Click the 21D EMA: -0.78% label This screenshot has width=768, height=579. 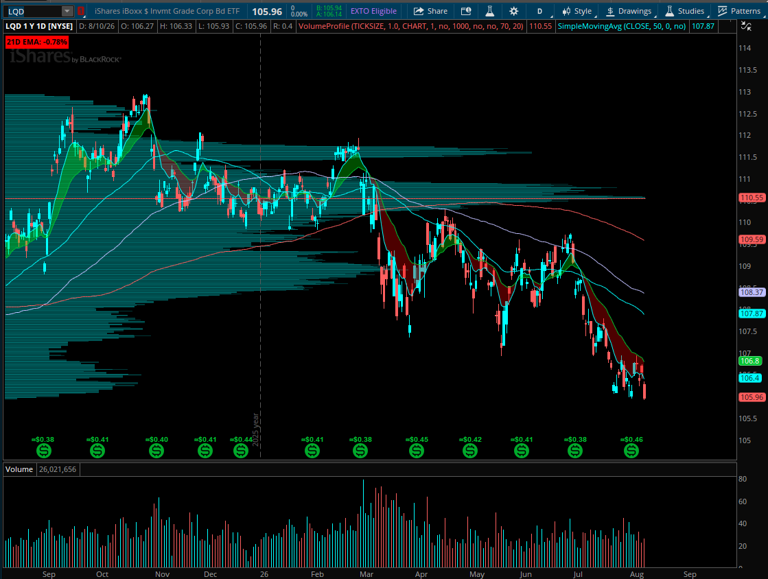(x=37, y=42)
